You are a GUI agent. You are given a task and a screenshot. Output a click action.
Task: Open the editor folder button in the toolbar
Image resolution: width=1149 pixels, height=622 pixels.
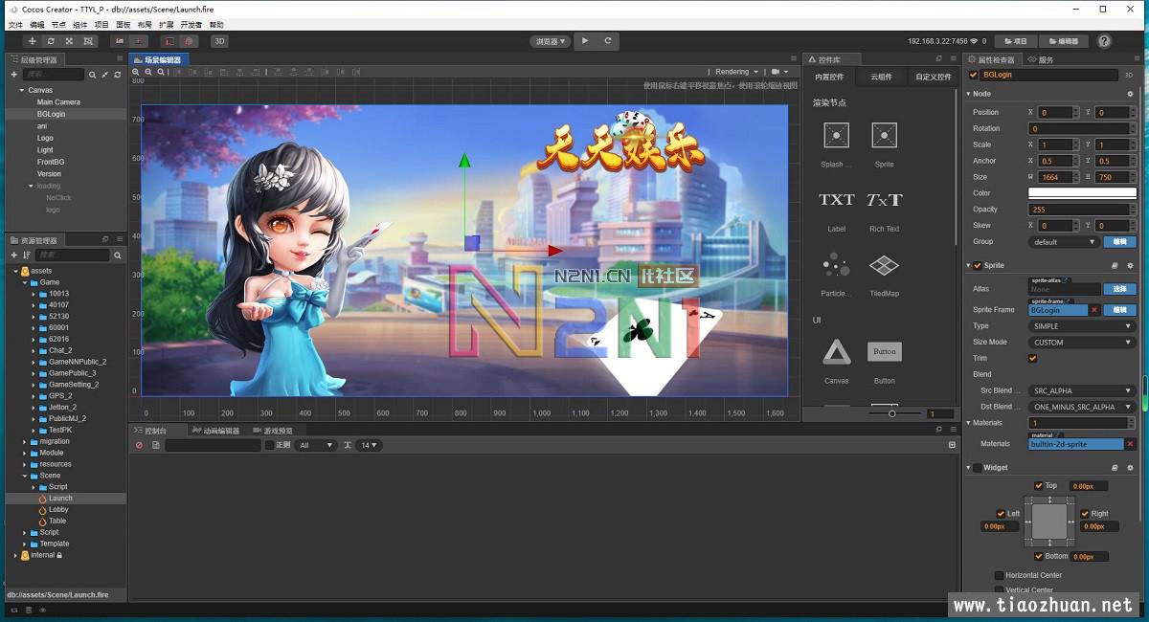point(1064,41)
